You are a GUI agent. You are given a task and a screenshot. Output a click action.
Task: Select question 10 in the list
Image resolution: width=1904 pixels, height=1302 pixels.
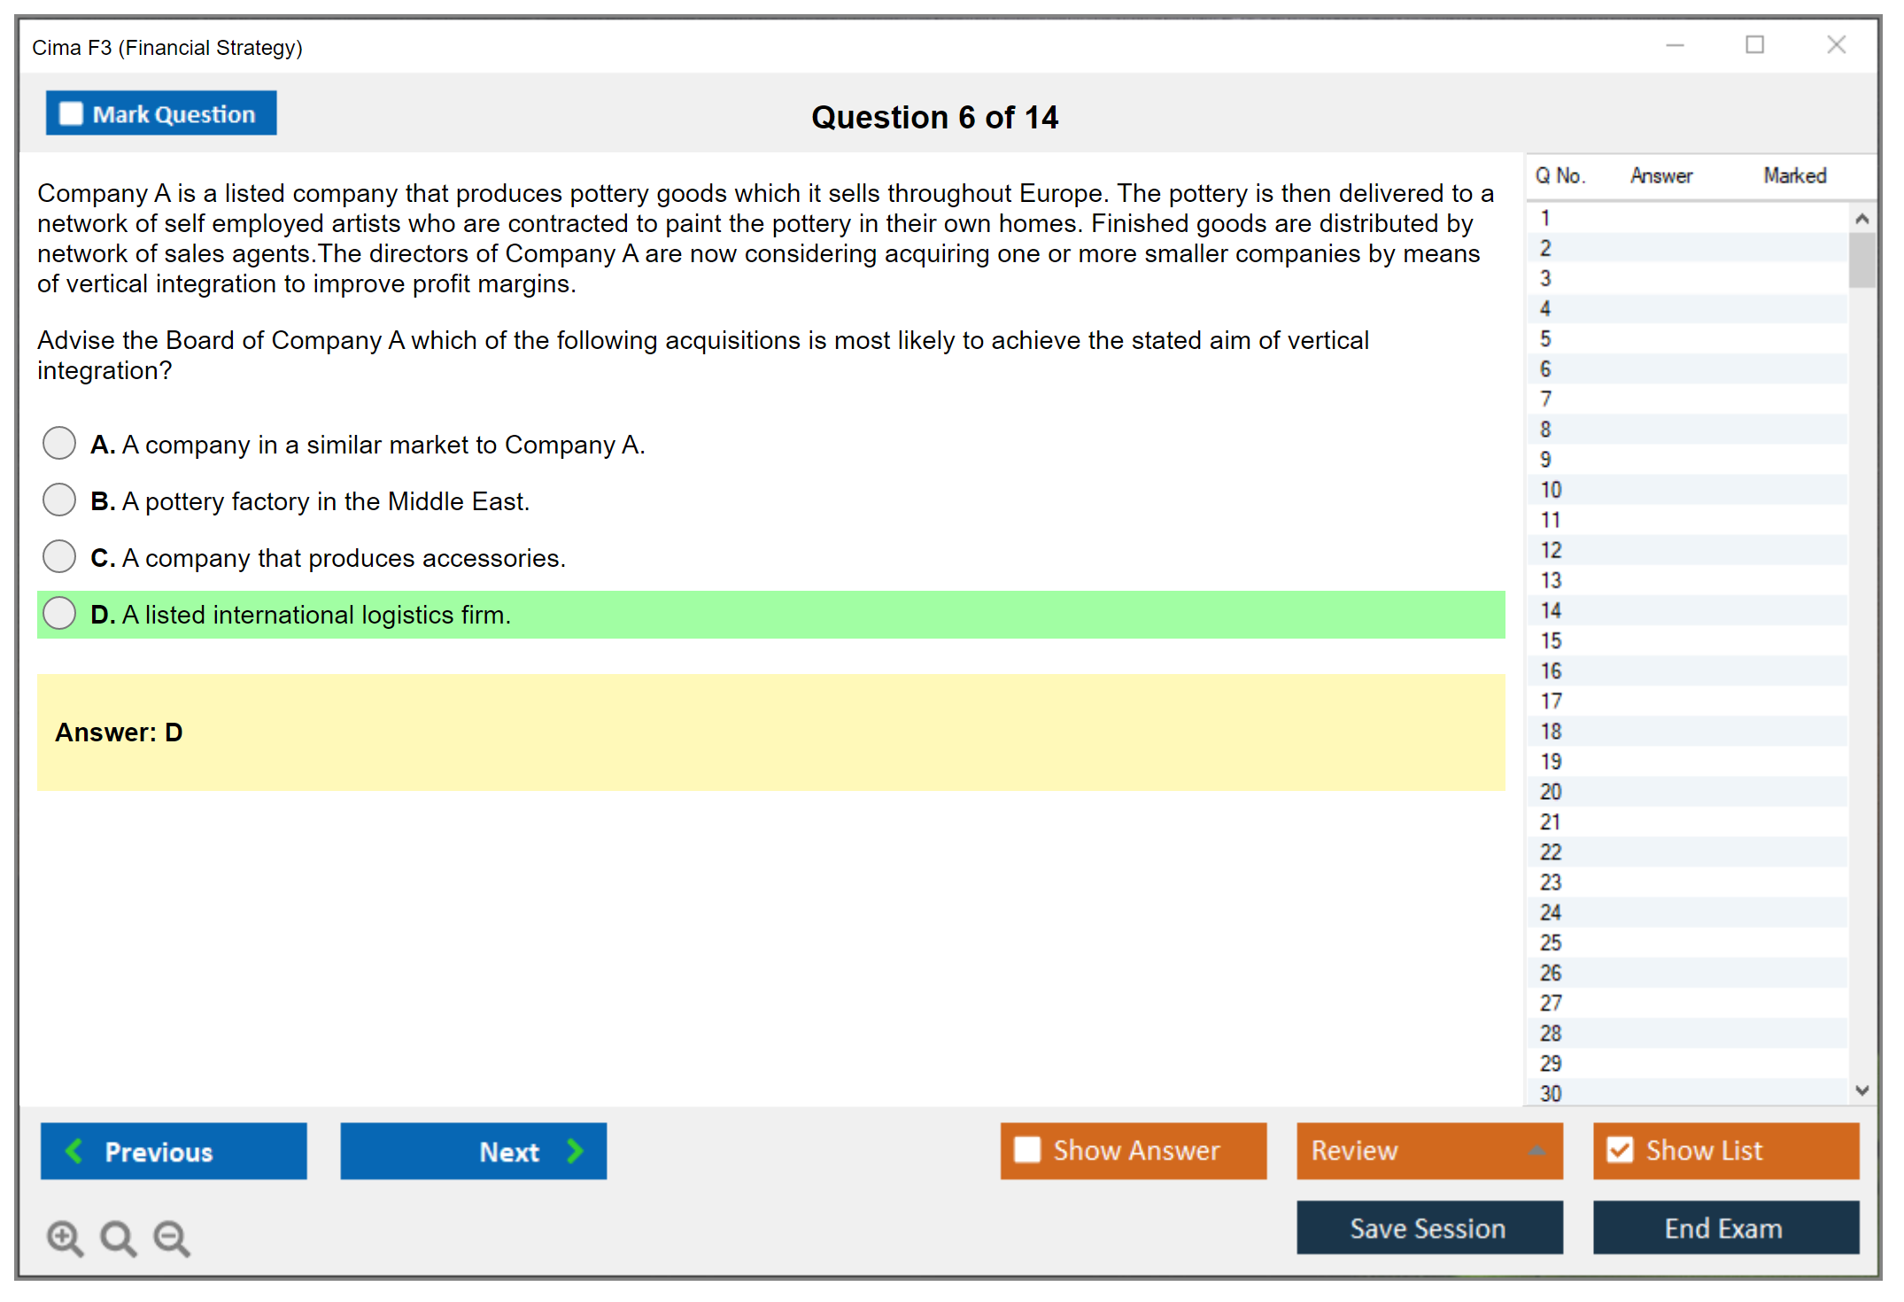coord(1551,490)
